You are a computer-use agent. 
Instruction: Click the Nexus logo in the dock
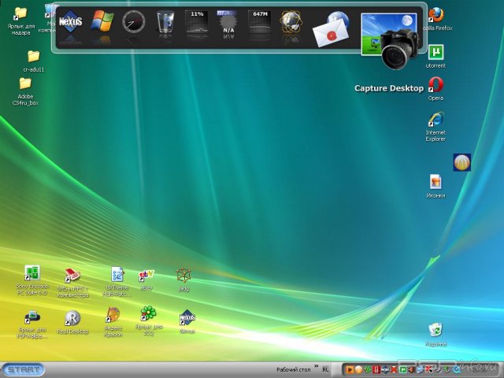[71, 20]
